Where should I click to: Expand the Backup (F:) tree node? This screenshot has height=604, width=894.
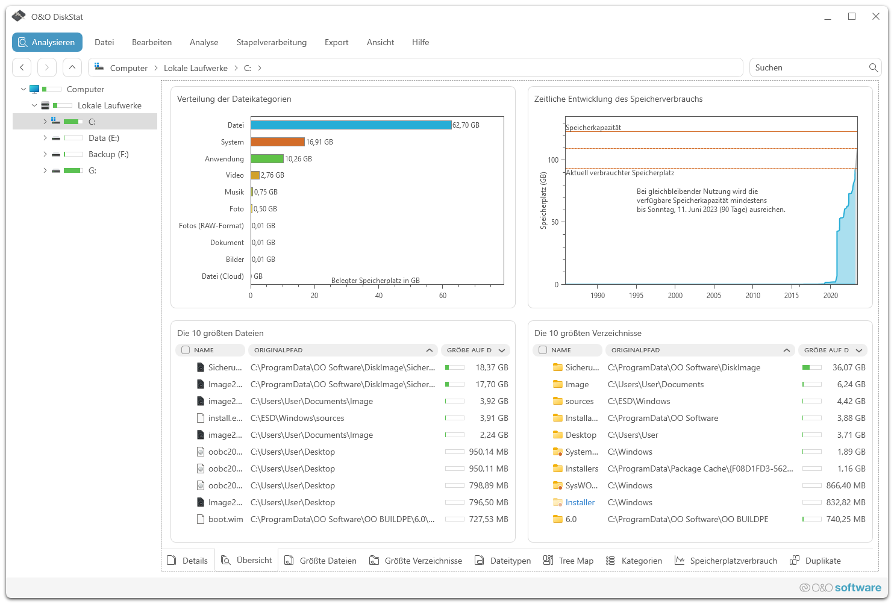tap(45, 154)
